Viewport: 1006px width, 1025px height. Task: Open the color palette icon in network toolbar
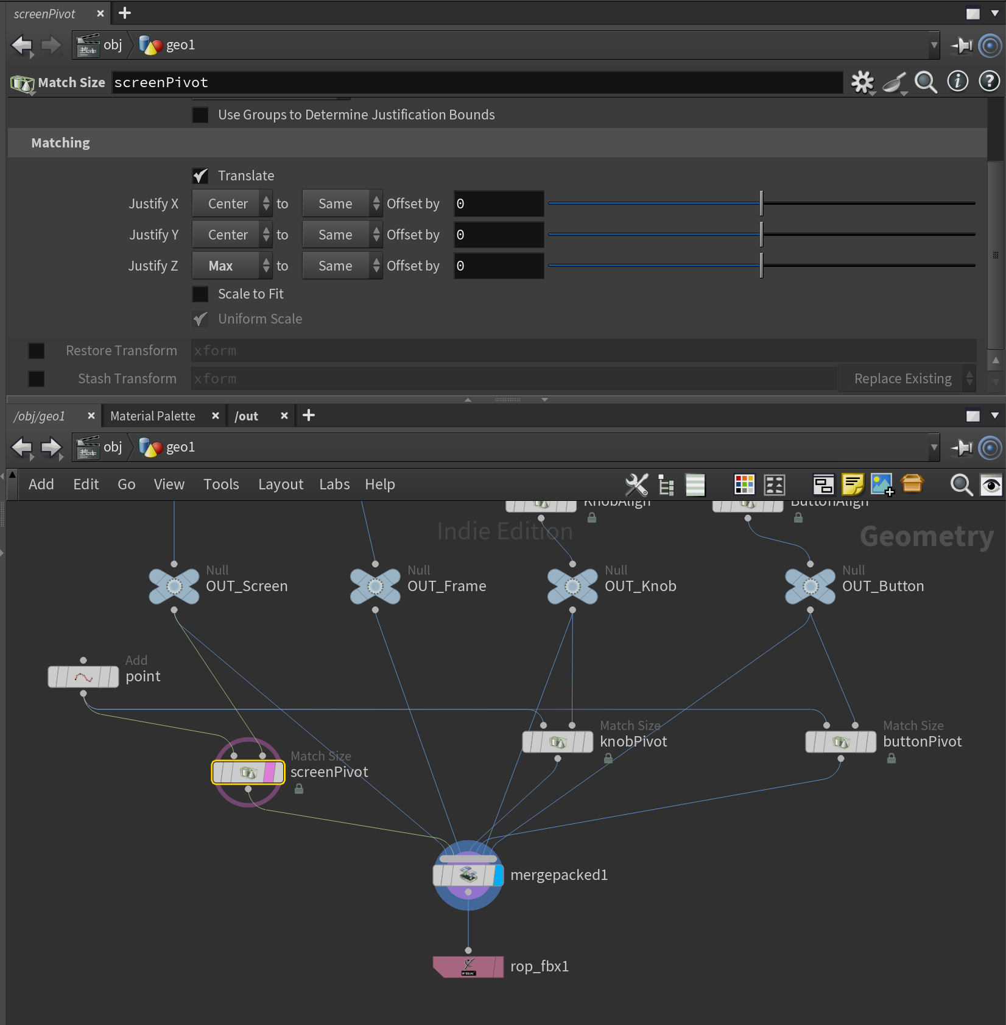[x=744, y=485]
